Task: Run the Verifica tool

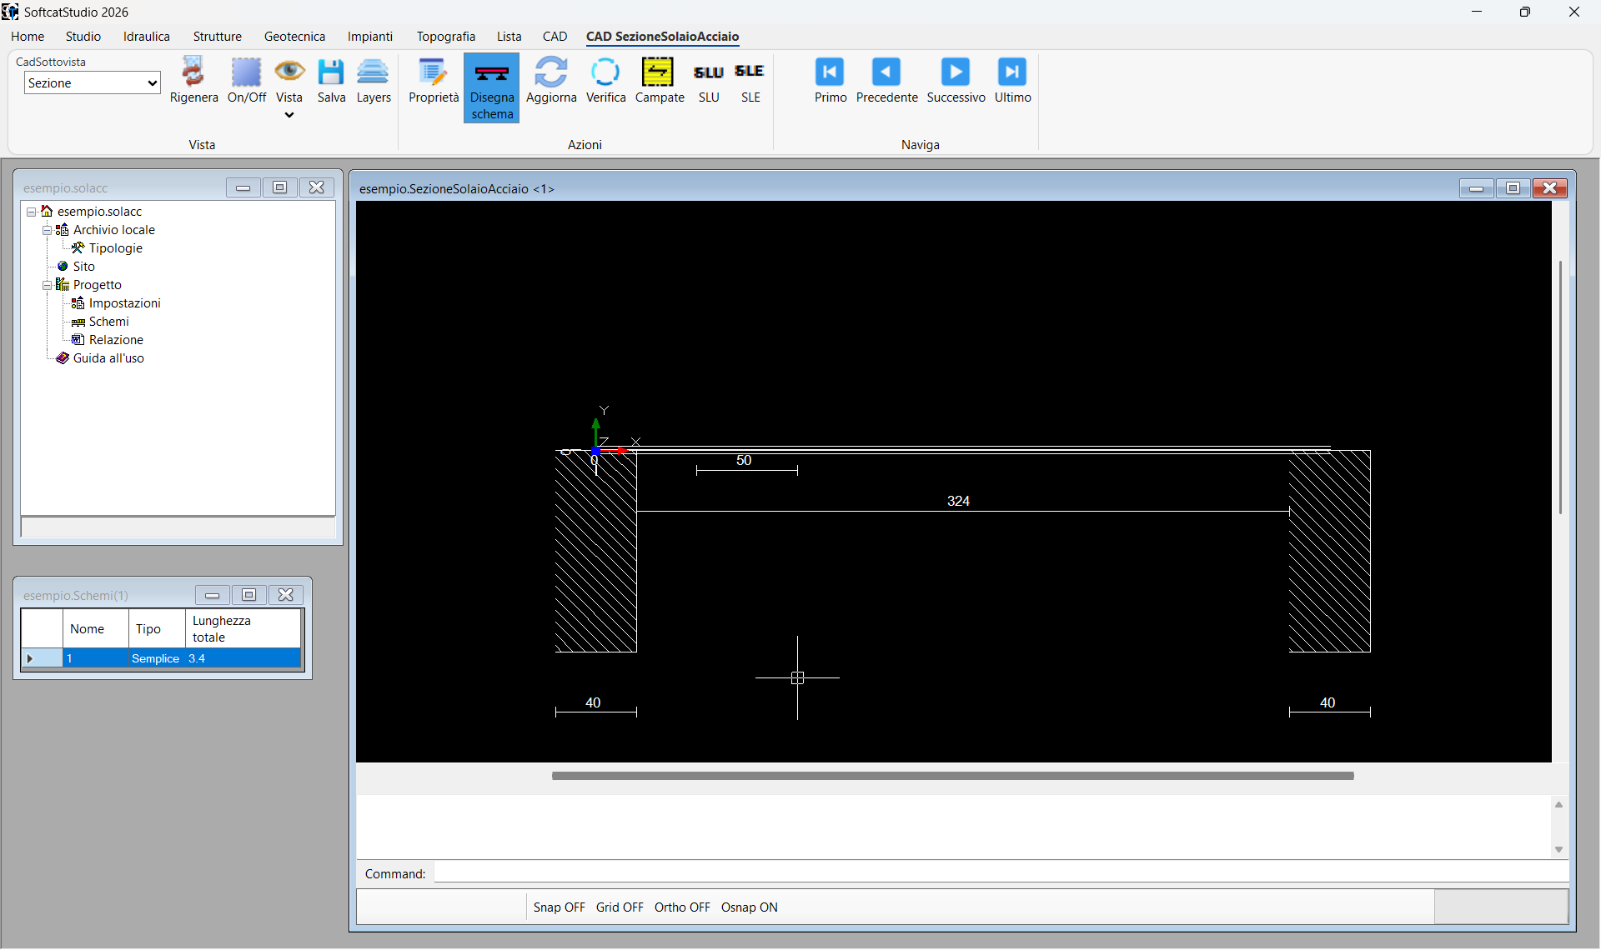Action: [x=605, y=81]
